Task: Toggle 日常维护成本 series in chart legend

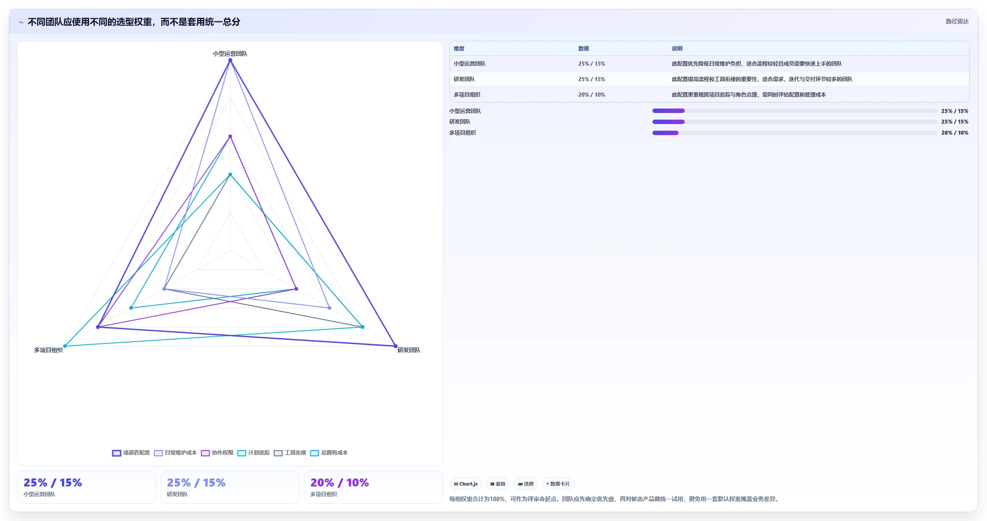Action: 176,453
